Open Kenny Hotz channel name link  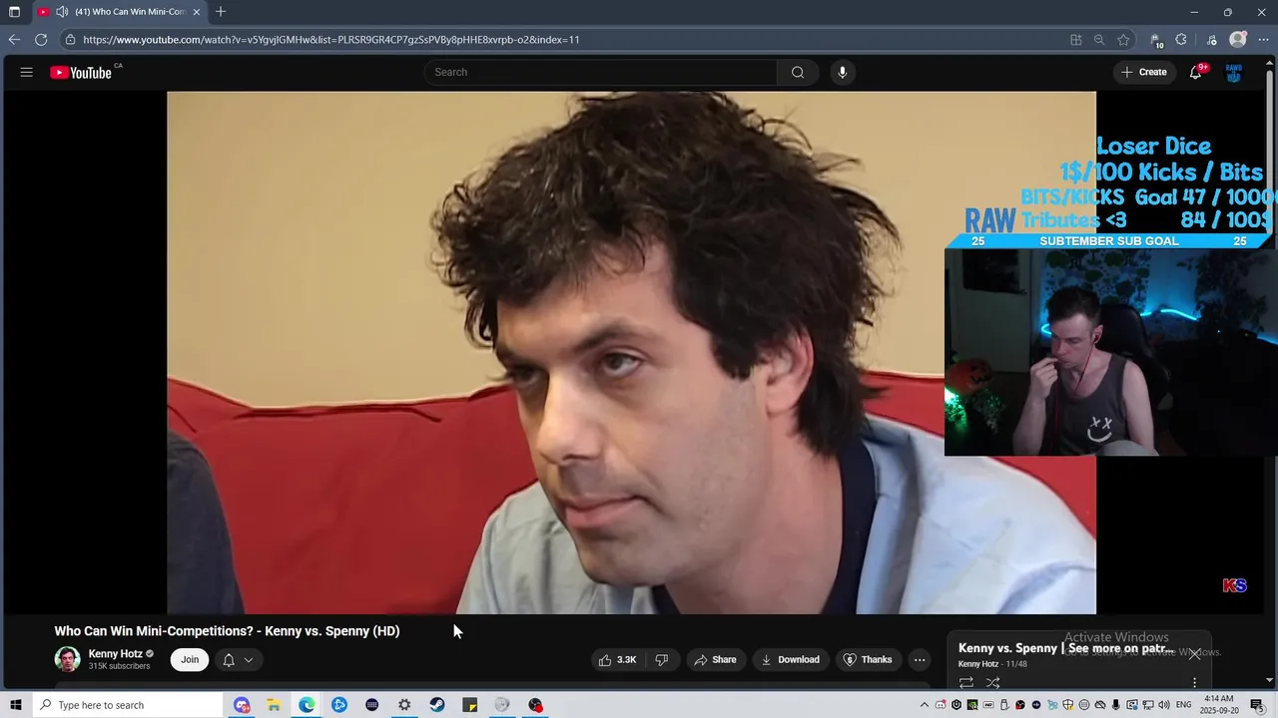coord(115,654)
